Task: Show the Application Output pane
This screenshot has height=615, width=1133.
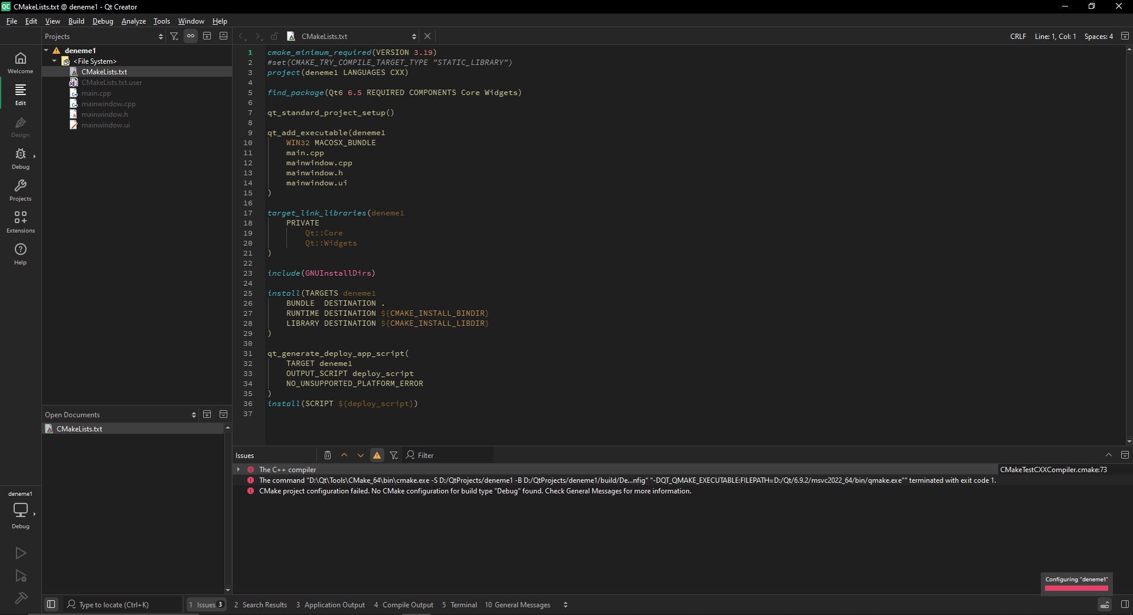Action: tap(331, 604)
